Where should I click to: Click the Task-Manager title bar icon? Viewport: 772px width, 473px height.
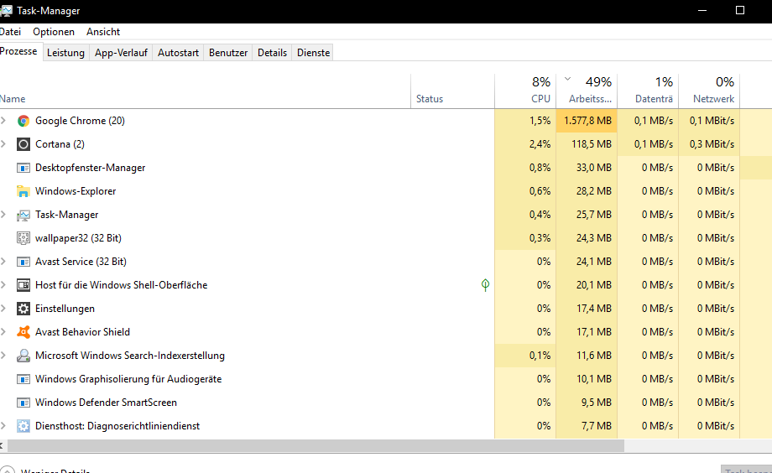7,11
